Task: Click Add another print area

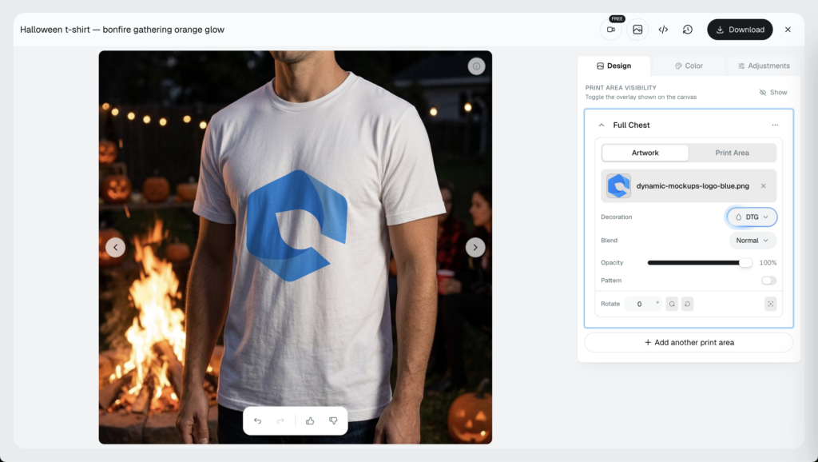Action: point(689,342)
